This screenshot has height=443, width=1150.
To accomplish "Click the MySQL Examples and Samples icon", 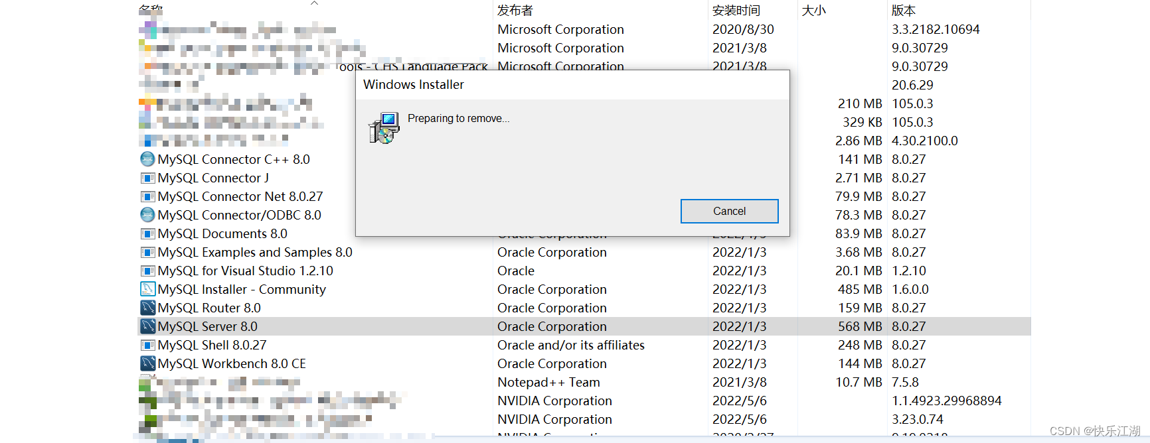I will pos(147,252).
